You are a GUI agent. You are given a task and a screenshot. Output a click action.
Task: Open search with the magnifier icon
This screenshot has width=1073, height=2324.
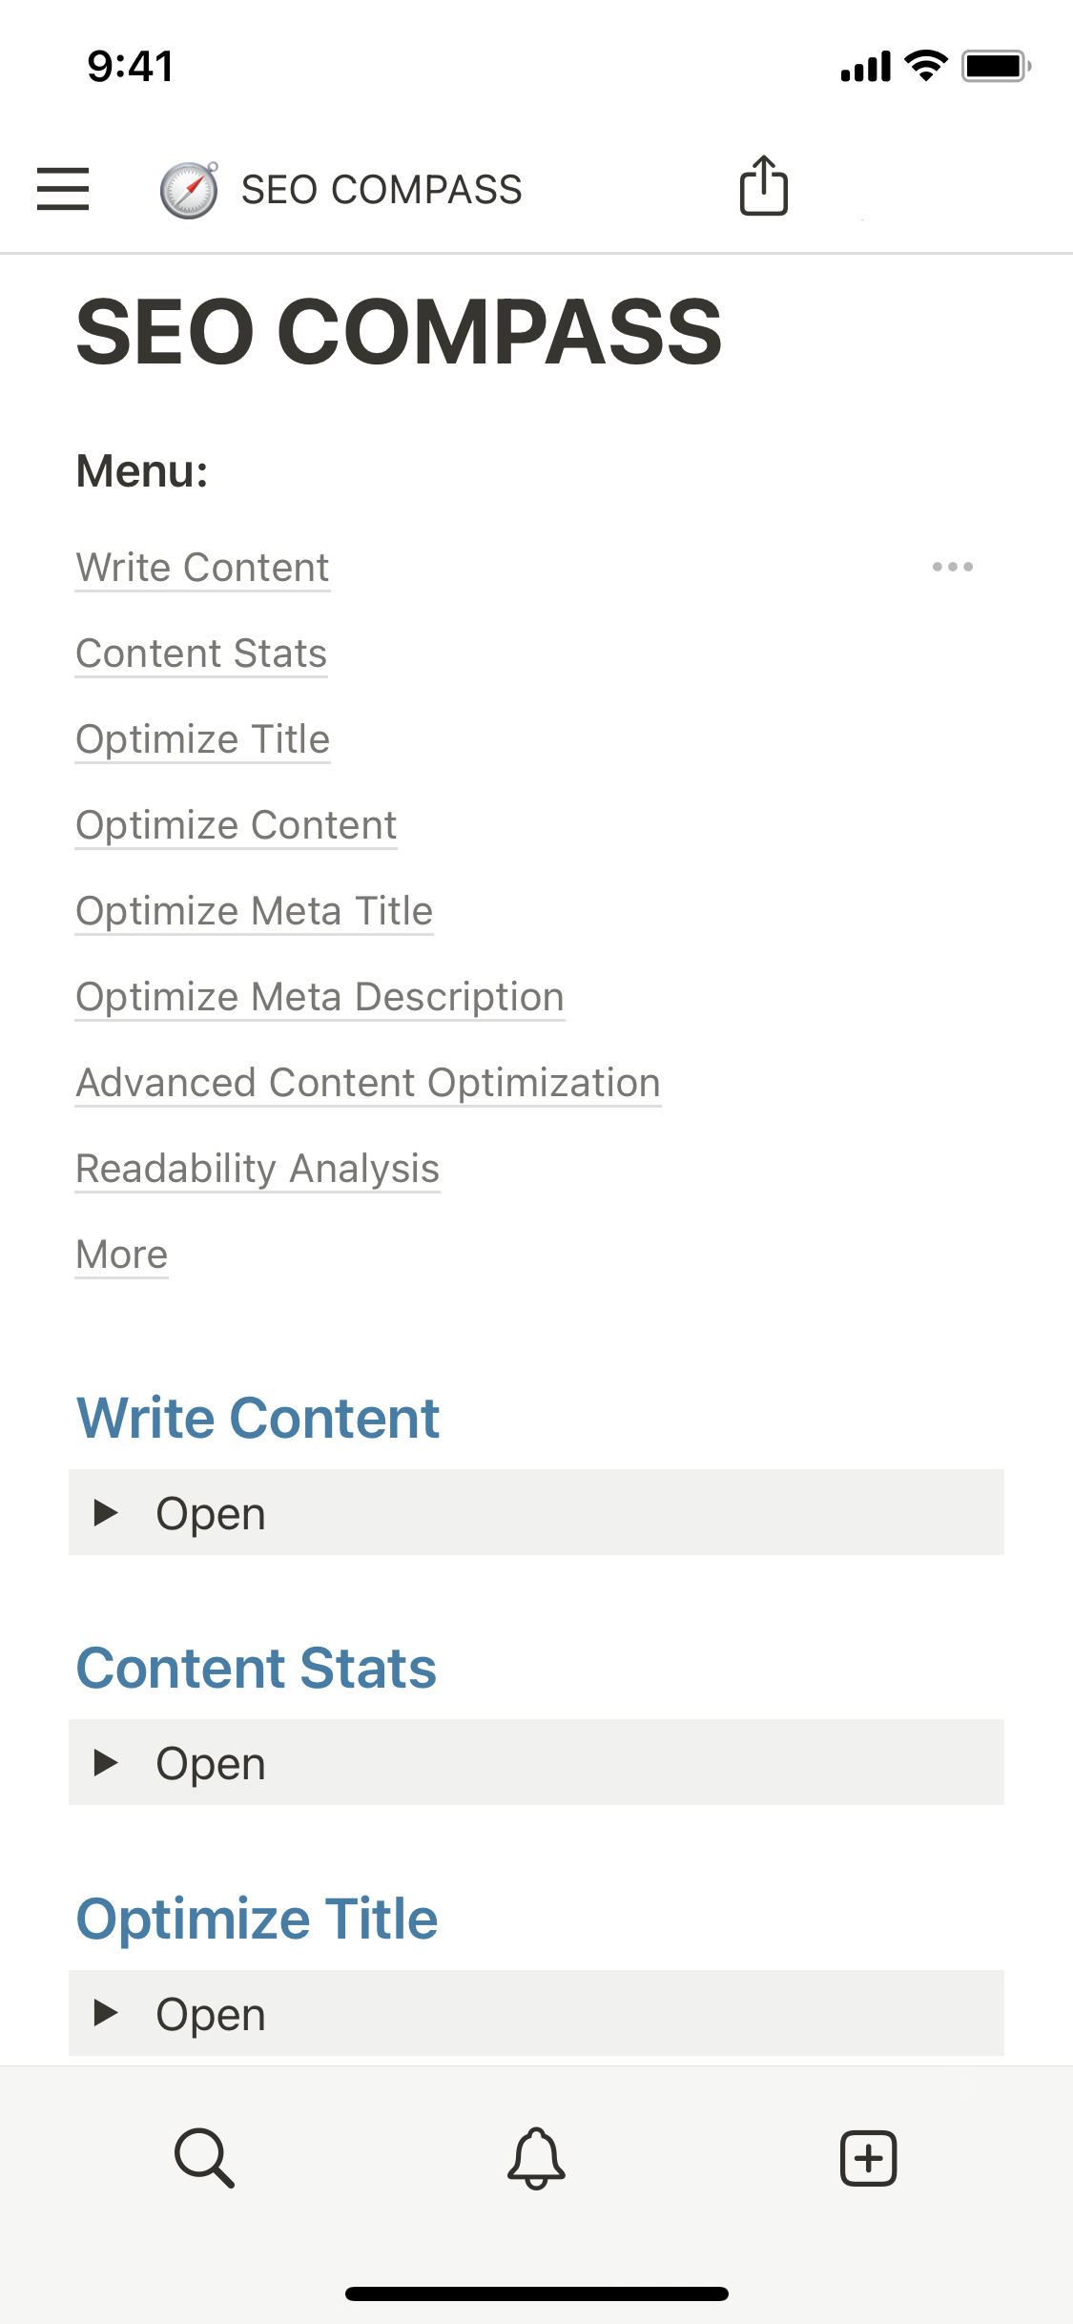tap(204, 2156)
